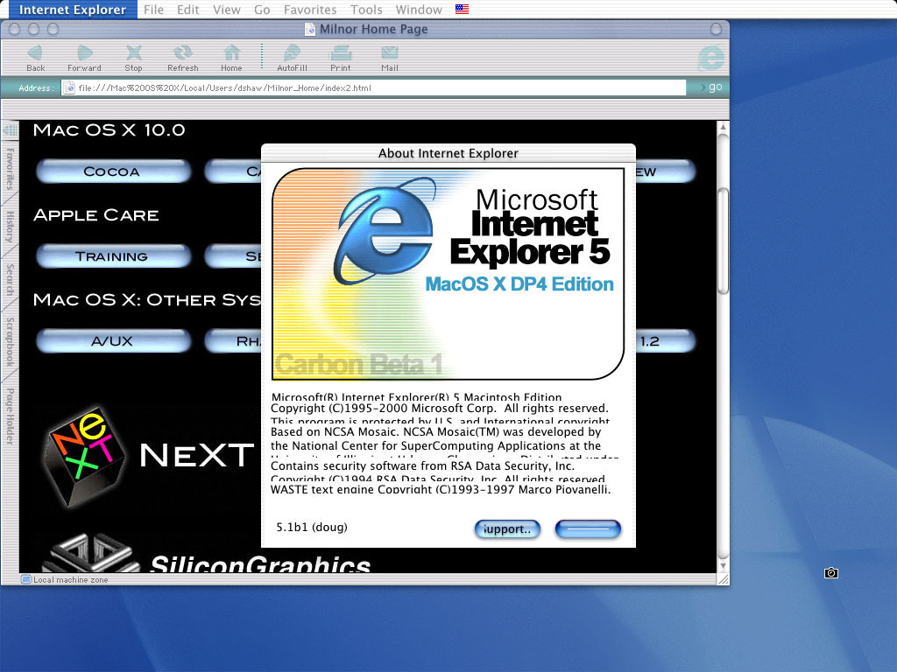Screen dimensions: 897x672
Task: Click the document icon in the window title
Action: (x=310, y=29)
